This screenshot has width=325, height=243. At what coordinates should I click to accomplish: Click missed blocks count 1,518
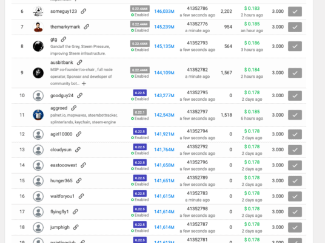tap(226, 115)
